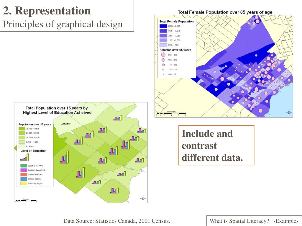Screen dimensions: 302x226
Task: Click the compass rose on the female population map
Action: coord(289,112)
